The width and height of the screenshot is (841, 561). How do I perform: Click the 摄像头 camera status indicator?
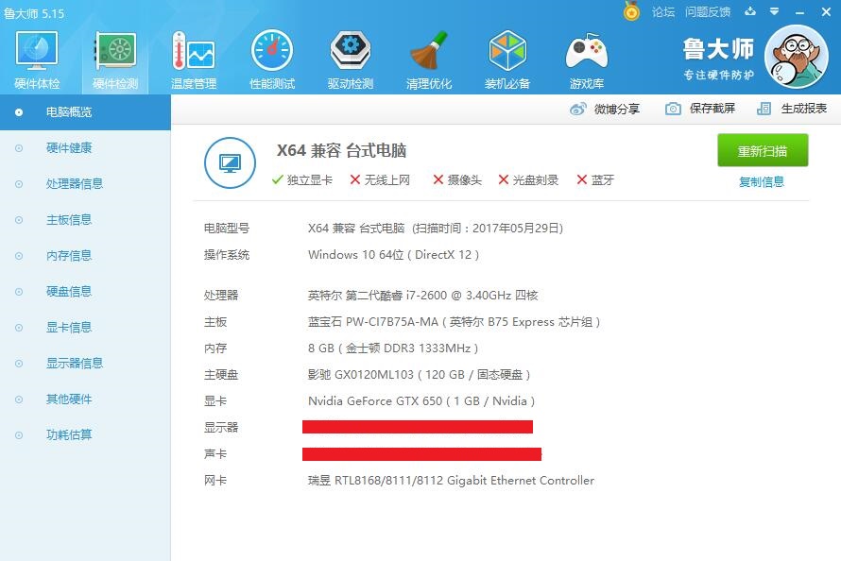[x=457, y=180]
